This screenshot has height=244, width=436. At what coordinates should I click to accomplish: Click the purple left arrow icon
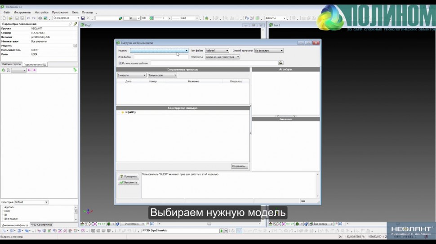30,70
